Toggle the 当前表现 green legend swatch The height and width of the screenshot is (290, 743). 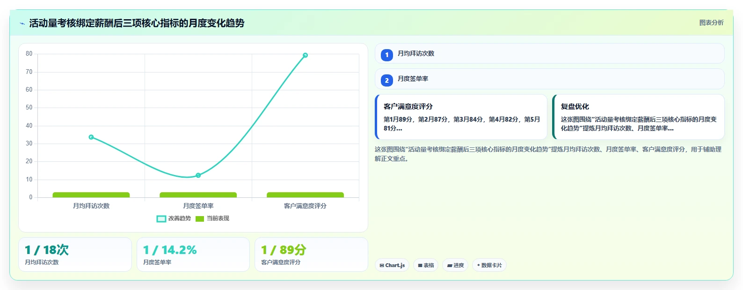[200, 218]
